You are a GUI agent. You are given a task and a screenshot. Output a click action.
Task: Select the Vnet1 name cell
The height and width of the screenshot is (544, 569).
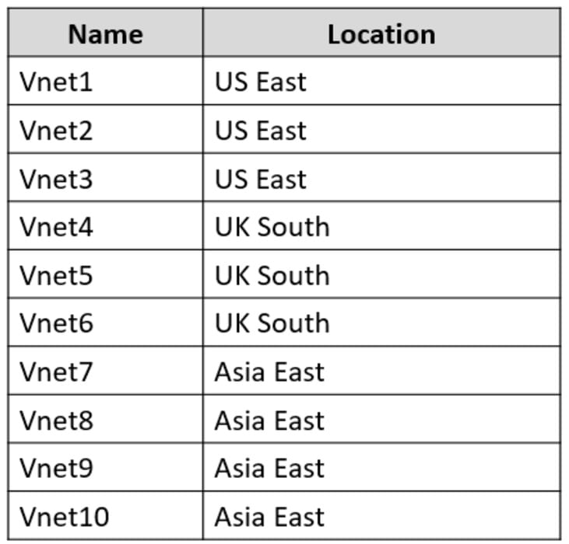click(x=56, y=82)
